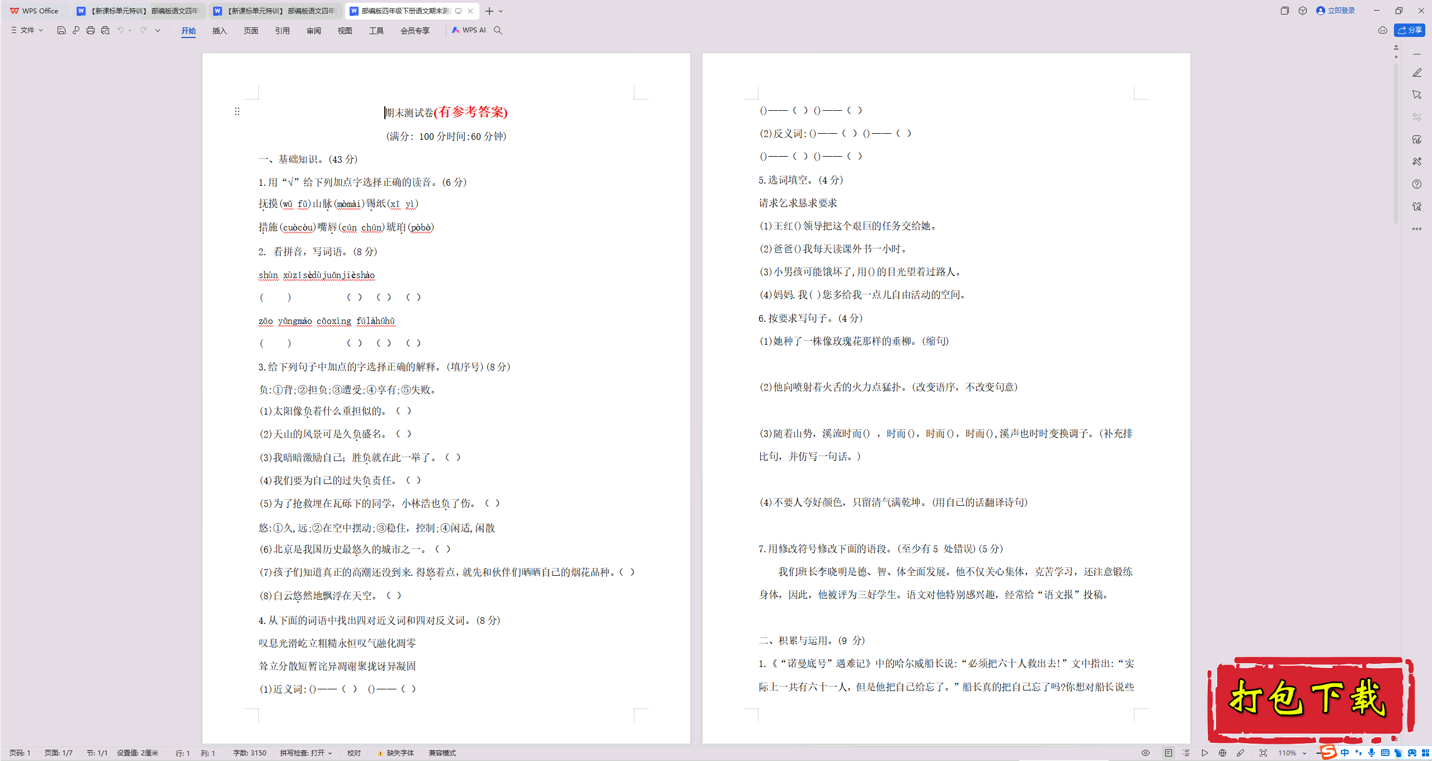Click the document title 期末测试卷
The height and width of the screenshot is (761, 1432).
coord(409,113)
